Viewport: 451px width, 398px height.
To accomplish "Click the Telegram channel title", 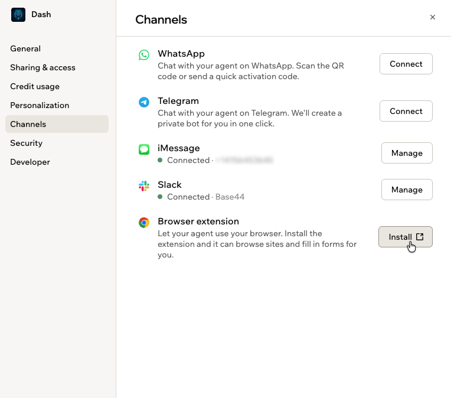I will [x=178, y=101].
